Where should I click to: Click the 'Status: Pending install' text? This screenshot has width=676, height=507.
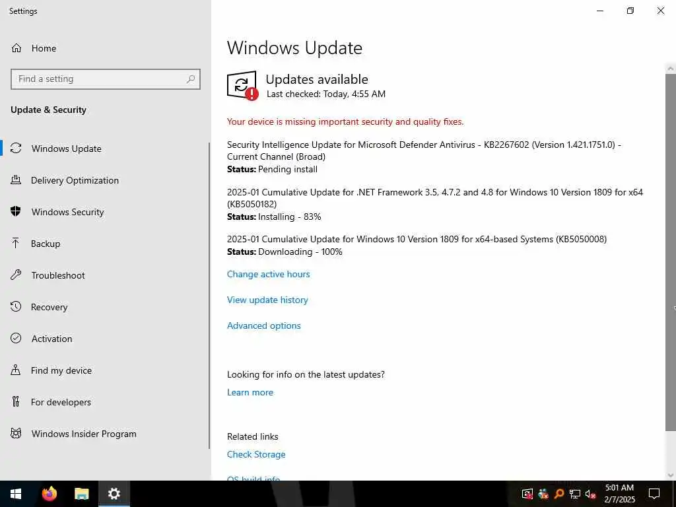(272, 170)
